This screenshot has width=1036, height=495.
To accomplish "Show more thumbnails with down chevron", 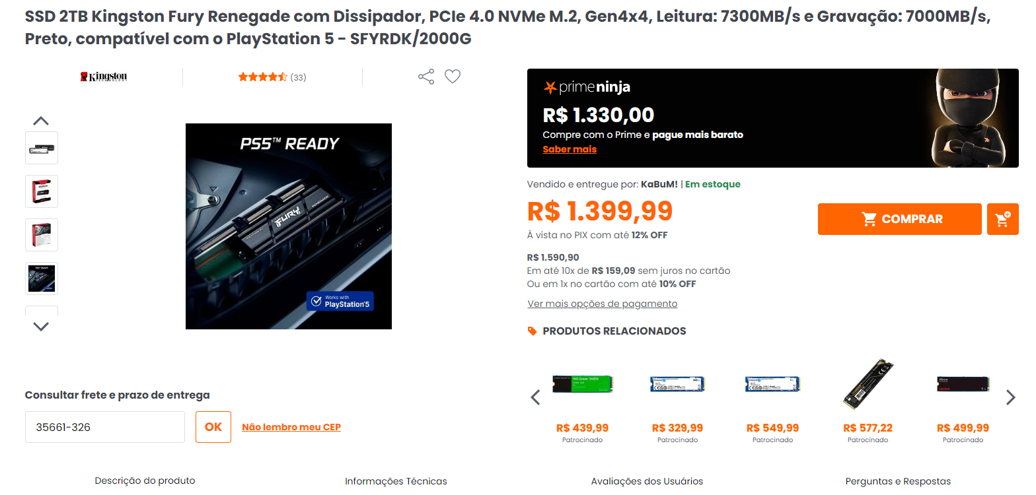I will pos(41,327).
